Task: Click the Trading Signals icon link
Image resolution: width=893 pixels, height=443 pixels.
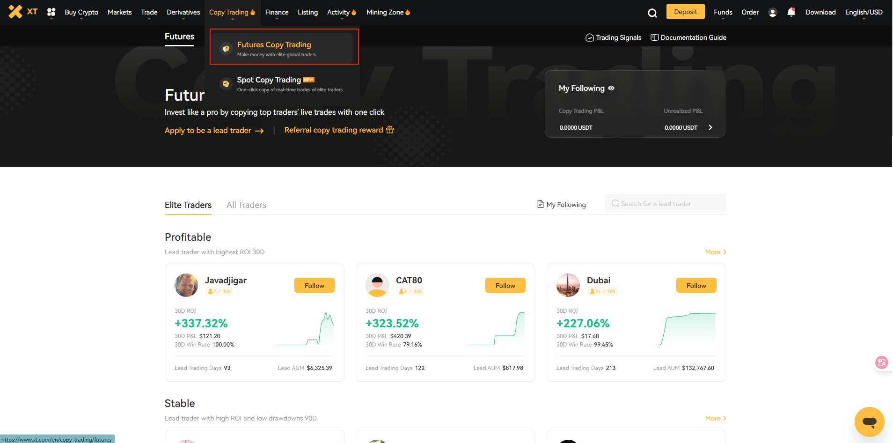Action: (x=613, y=37)
